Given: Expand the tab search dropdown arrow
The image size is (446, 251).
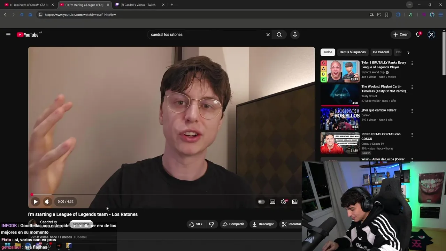Looking at the screenshot, I should pos(409,5).
